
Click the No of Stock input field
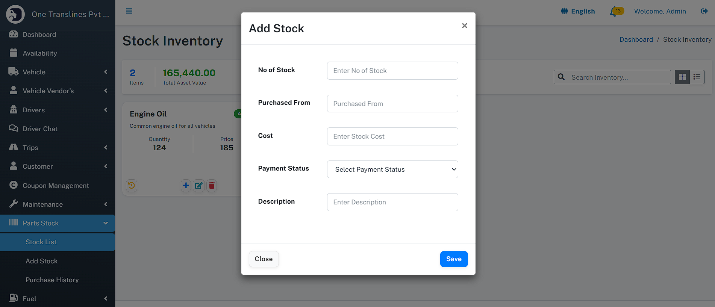pyautogui.click(x=392, y=71)
